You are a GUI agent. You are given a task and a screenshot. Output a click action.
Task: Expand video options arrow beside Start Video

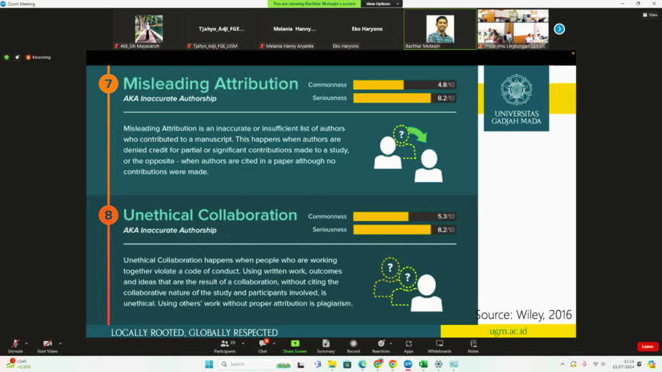coord(61,343)
